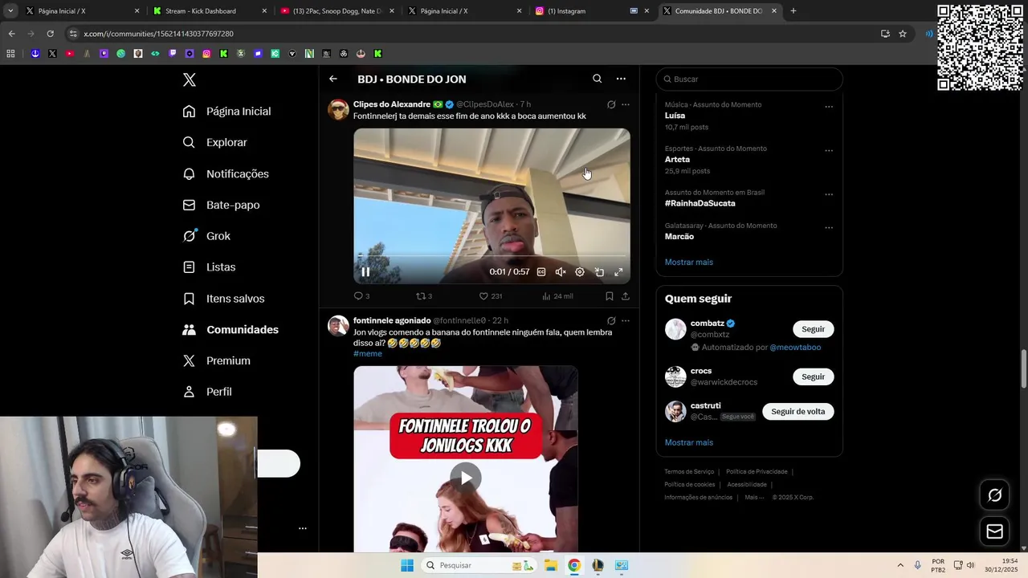Open the video in fullscreen
This screenshot has width=1028, height=578.
click(x=618, y=272)
